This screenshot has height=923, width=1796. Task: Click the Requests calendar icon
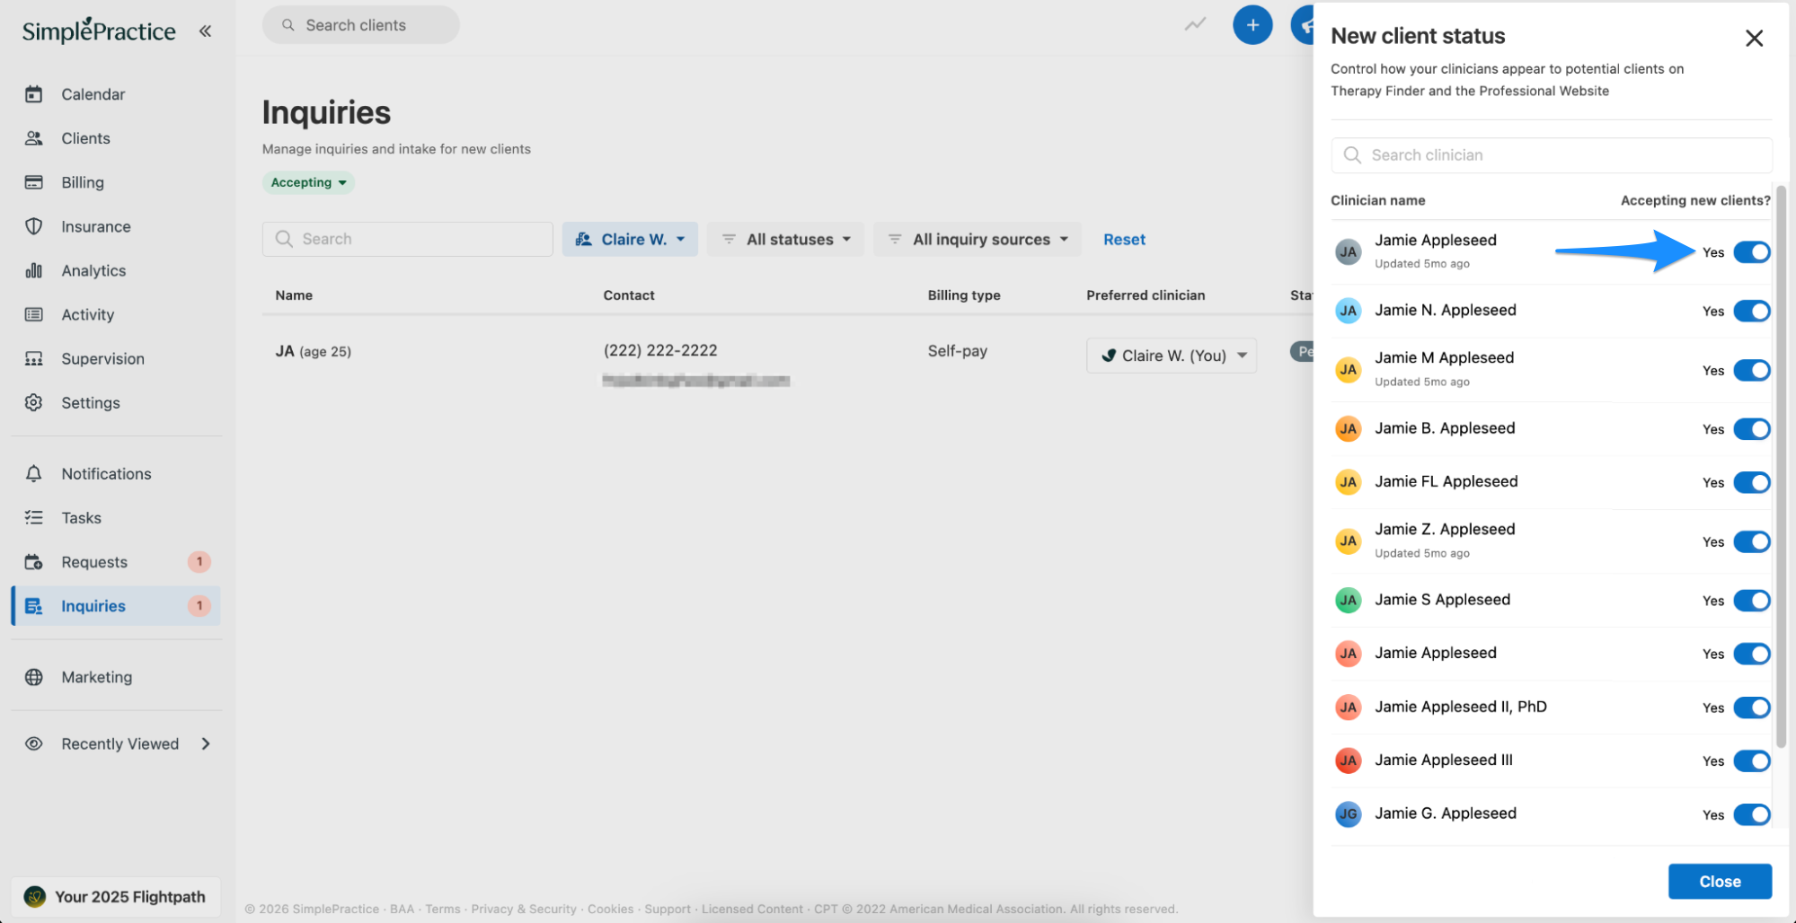point(34,562)
